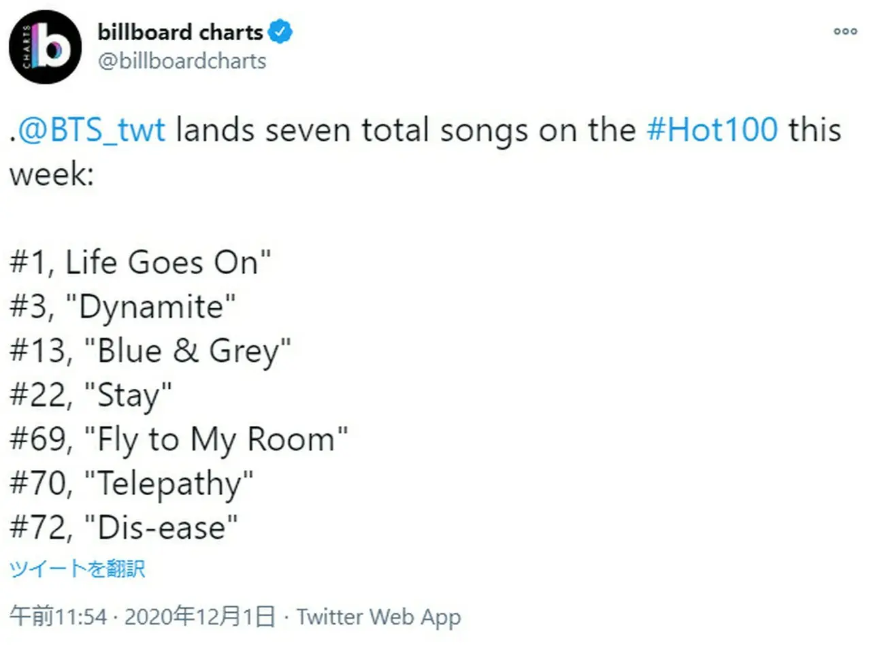Click the billboard charts display name

tap(180, 32)
